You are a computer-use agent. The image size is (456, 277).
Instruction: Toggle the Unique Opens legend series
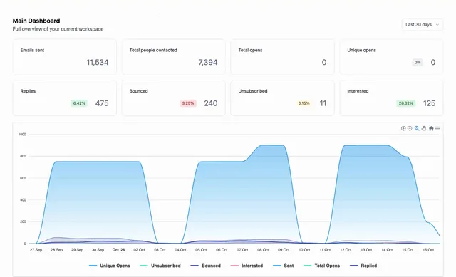coord(109,266)
